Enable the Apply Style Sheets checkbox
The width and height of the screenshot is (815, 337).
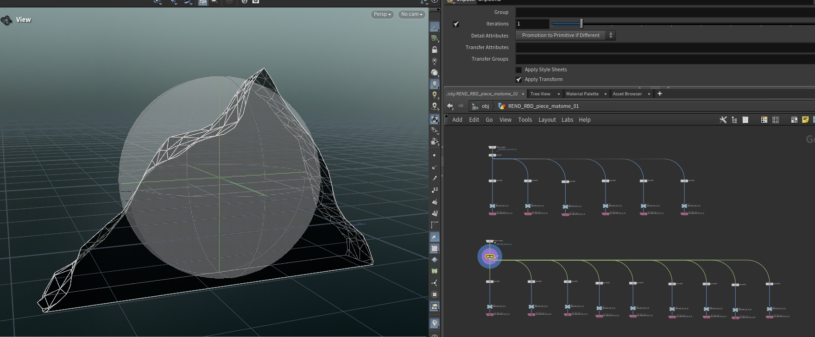tap(519, 70)
